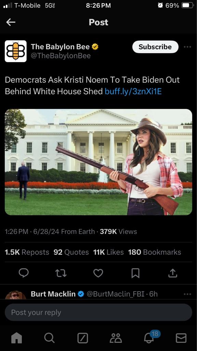Go to Home tab in bottom bar

[17, 338]
